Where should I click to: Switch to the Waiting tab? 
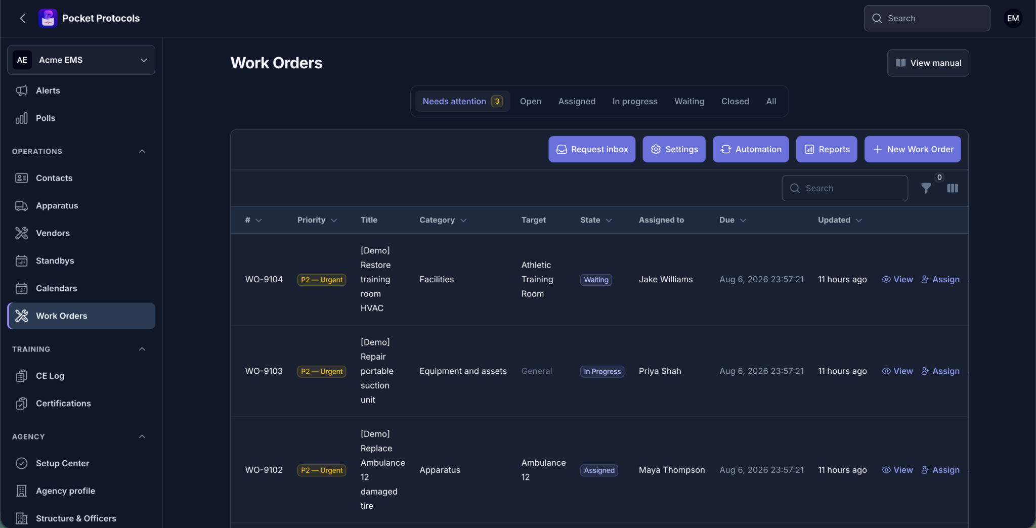point(689,102)
